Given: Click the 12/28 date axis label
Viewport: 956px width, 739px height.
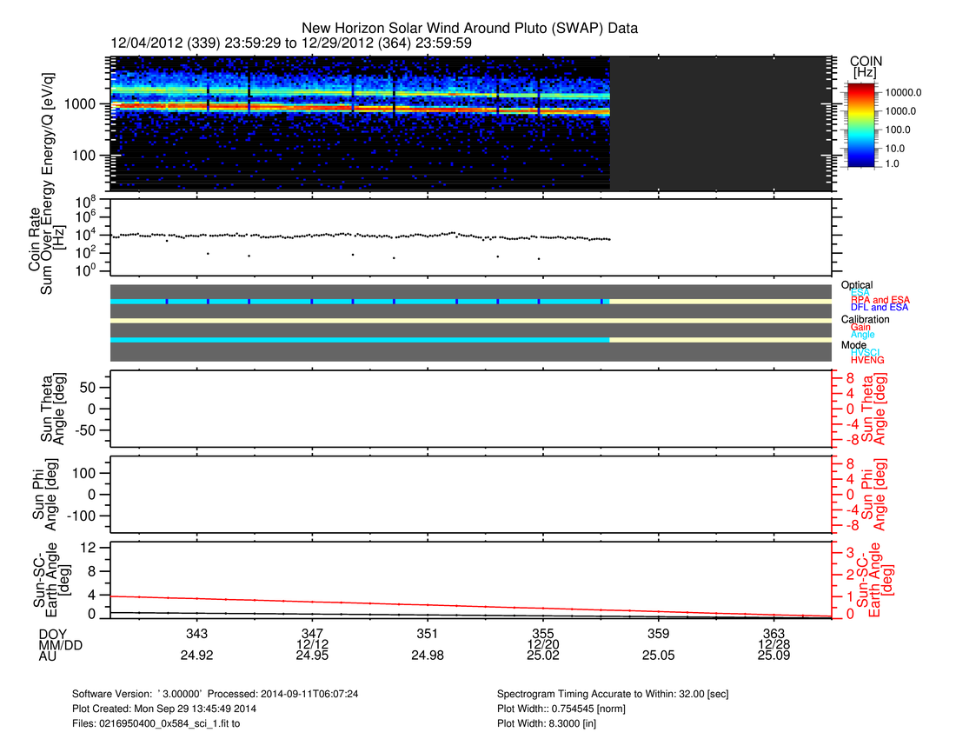Looking at the screenshot, I should click(773, 644).
